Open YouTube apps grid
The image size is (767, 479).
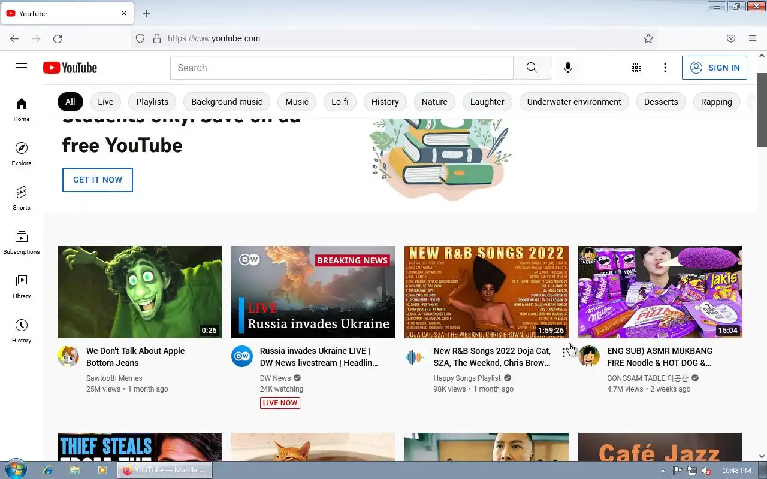[636, 68]
